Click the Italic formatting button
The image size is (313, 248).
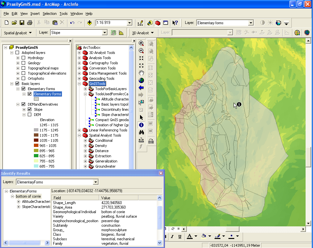coord(172,237)
